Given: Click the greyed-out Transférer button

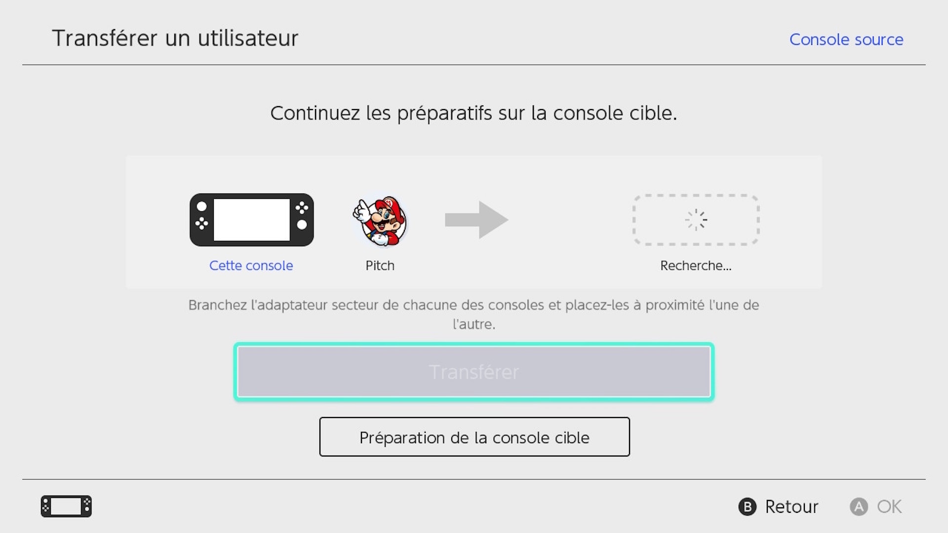Looking at the screenshot, I should pyautogui.click(x=474, y=372).
